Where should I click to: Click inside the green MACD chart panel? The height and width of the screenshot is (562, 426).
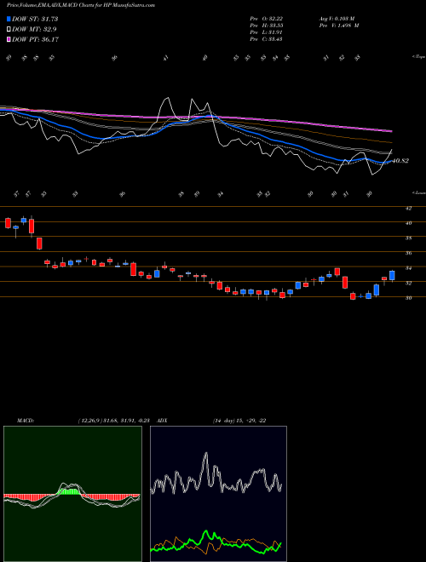coord(72,494)
